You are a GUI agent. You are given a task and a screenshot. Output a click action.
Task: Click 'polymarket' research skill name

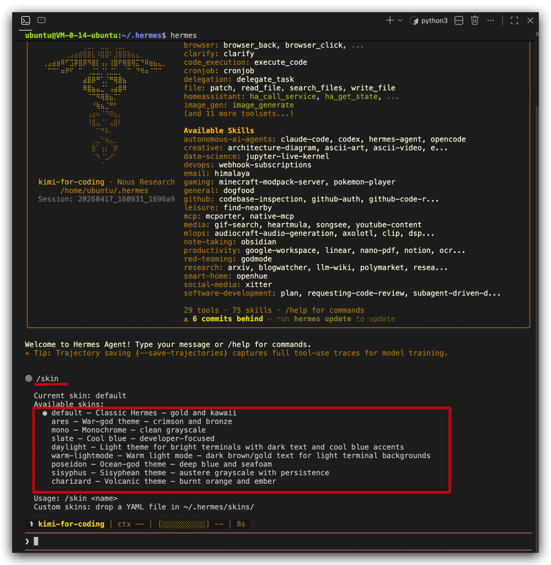[382, 268]
